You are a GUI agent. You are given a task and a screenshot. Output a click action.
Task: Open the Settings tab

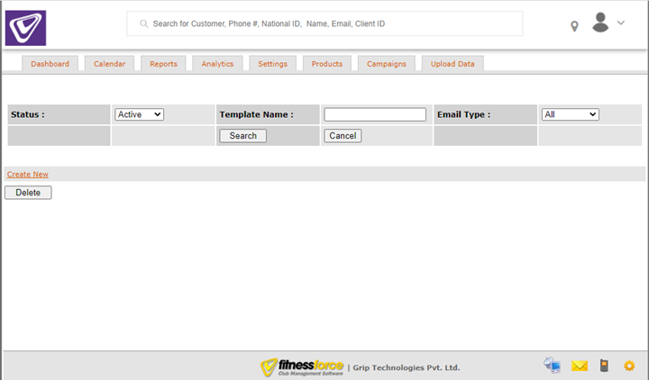coord(272,64)
